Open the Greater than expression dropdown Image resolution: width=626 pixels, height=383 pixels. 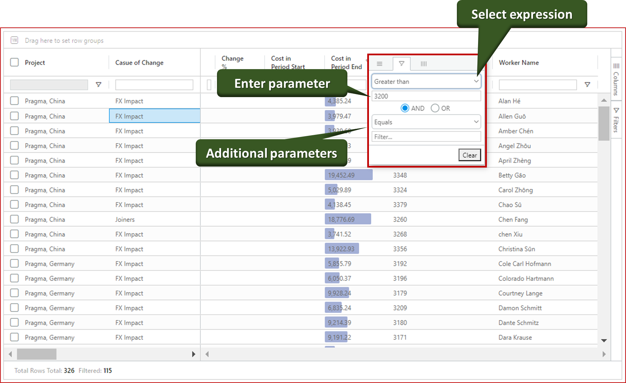point(426,82)
